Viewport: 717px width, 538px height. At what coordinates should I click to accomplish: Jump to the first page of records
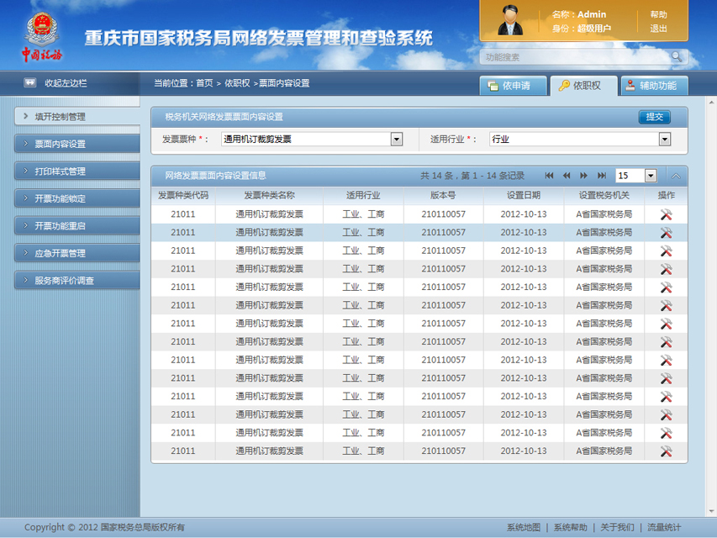pyautogui.click(x=549, y=176)
